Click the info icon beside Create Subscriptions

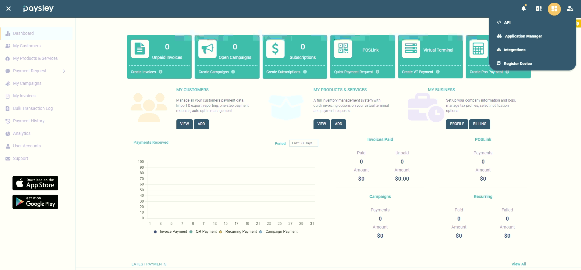click(x=305, y=72)
